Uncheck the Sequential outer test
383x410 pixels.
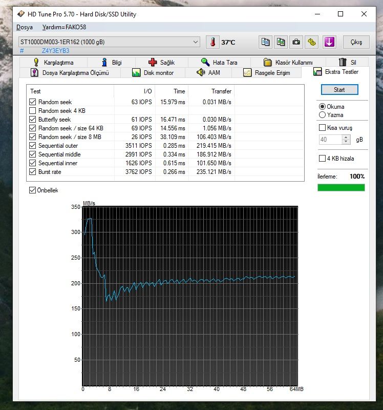click(32, 145)
